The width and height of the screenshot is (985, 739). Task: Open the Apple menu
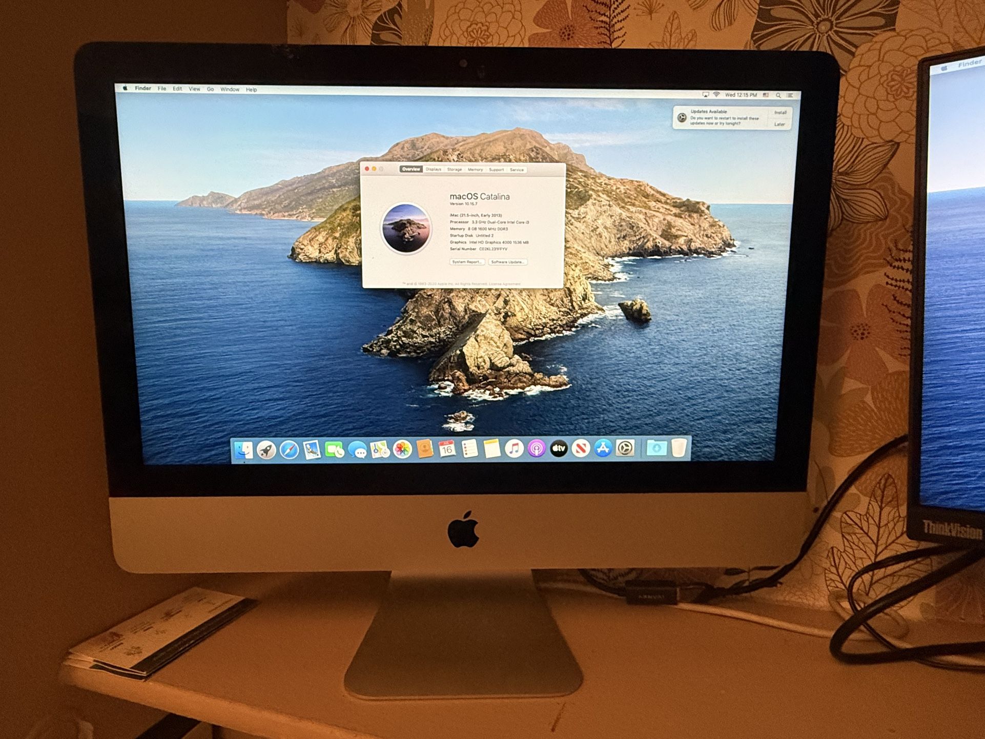pos(125,88)
